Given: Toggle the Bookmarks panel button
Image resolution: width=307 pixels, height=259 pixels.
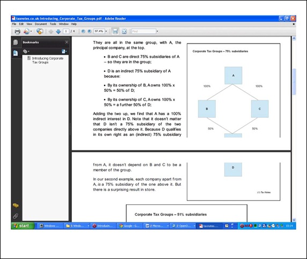Looking at the screenshot, I should pyautogui.click(x=16, y=53).
